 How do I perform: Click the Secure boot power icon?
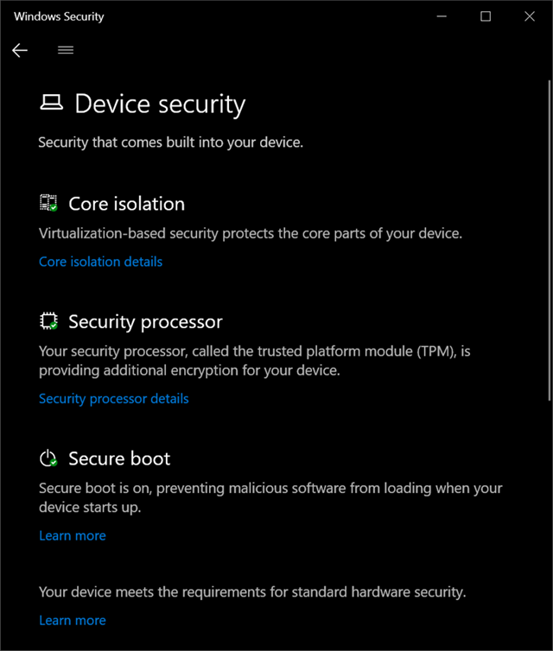[48, 458]
